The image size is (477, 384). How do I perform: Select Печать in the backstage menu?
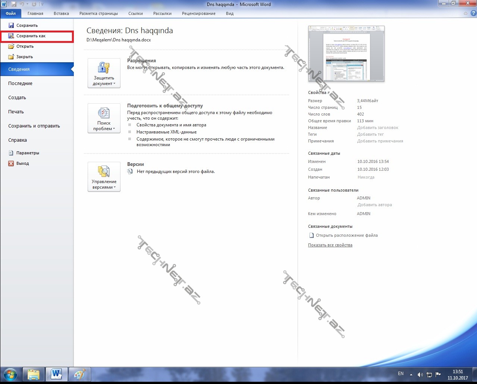point(16,112)
